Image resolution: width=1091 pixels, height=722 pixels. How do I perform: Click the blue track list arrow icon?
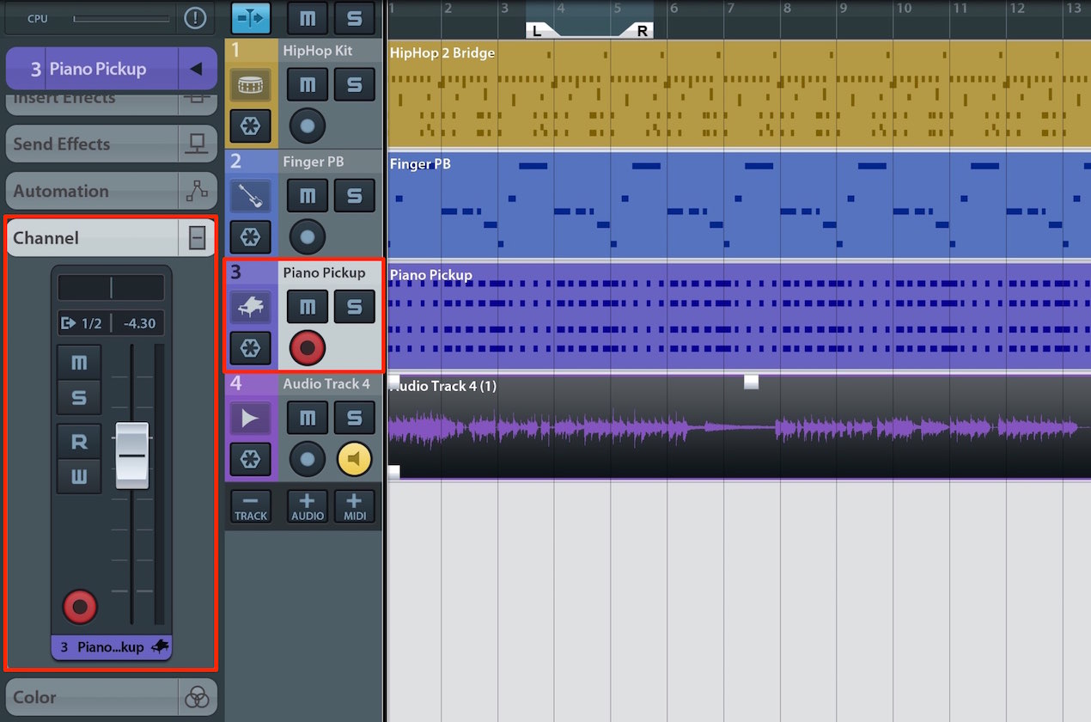250,17
